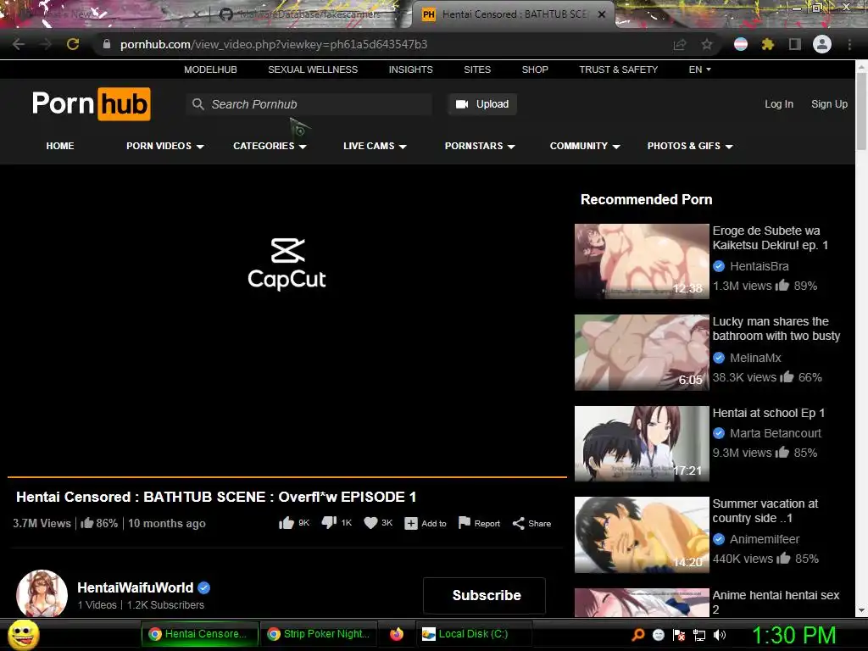Go back with the browser back arrow
Image resolution: width=868 pixels, height=651 pixels.
point(19,44)
